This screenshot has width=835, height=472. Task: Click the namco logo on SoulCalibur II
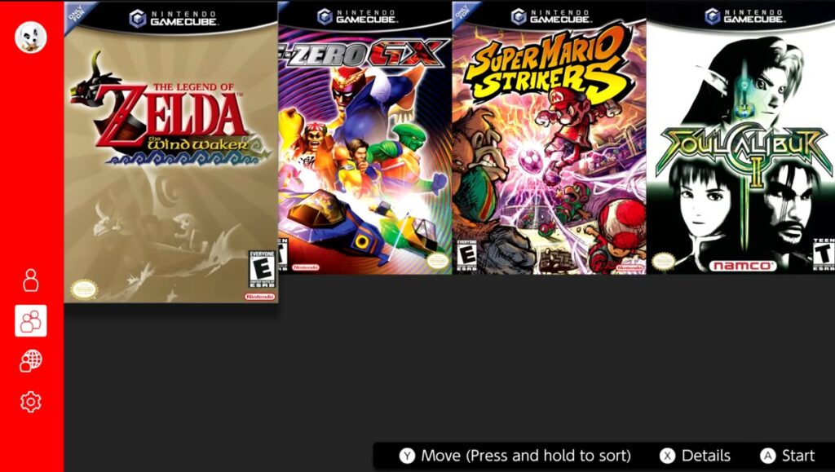point(742,265)
